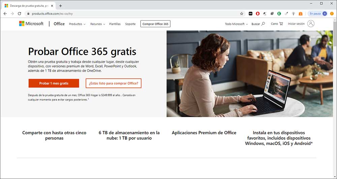Click the search magnifier icon next to Buscar
337x179 pixels.
[x=263, y=24]
